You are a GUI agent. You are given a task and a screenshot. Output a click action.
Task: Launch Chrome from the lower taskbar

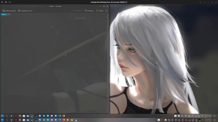[72, 120]
